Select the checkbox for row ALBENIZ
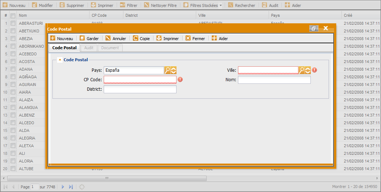This screenshot has width=381, height=192. click(x=13, y=115)
